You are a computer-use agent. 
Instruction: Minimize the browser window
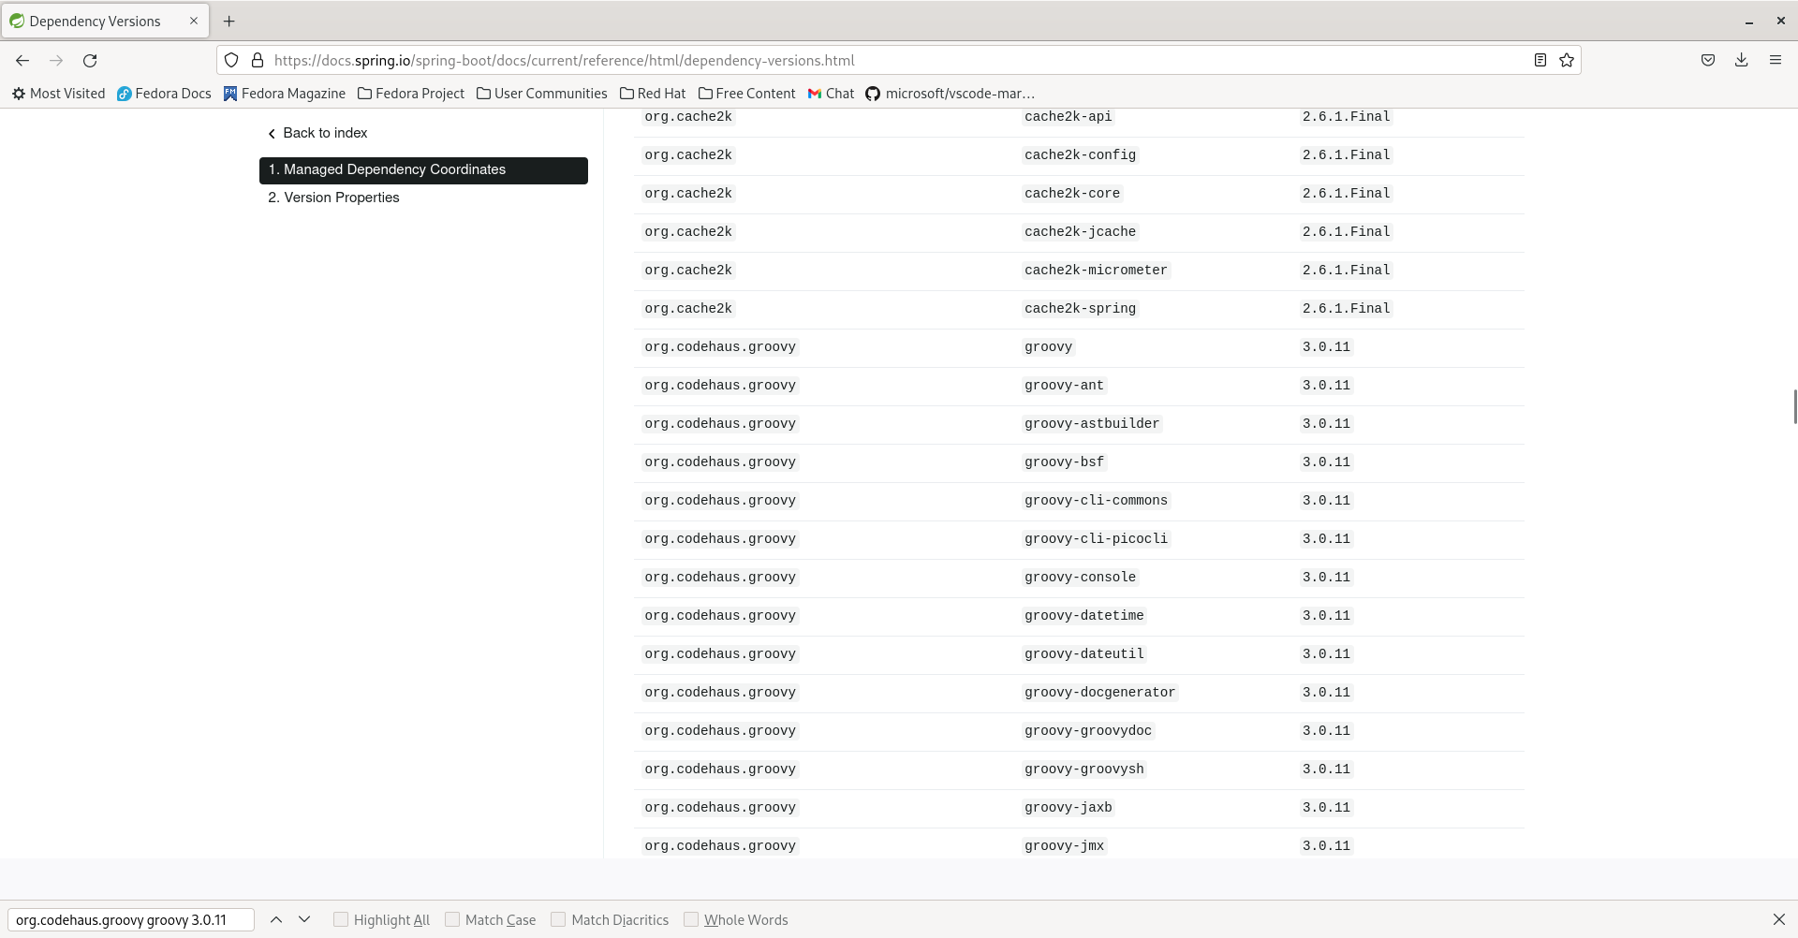[x=1748, y=21]
